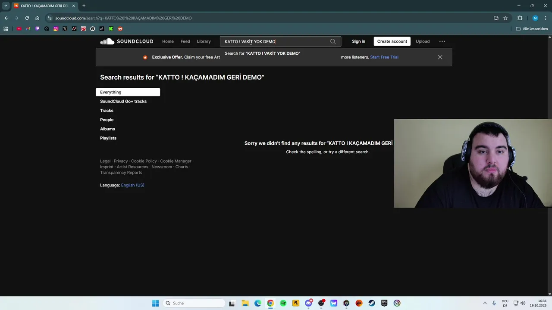Open a new Chrome tab
Screen dimensions: 552x310
[x=84, y=6]
